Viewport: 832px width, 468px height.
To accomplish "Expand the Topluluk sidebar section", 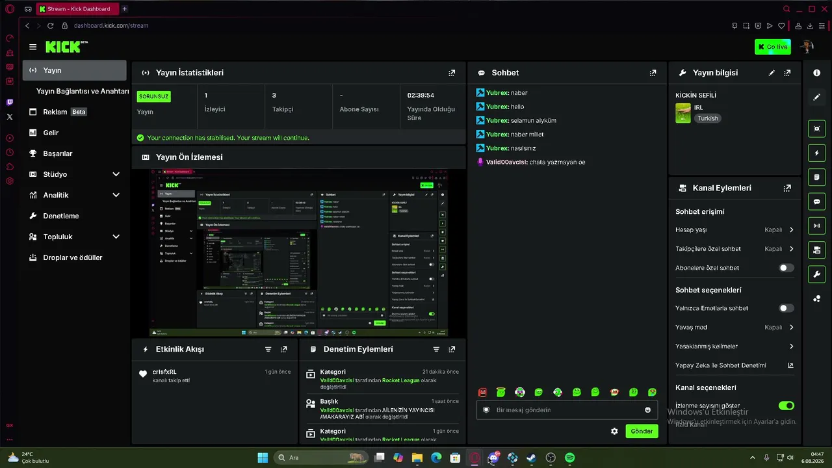I will point(116,237).
